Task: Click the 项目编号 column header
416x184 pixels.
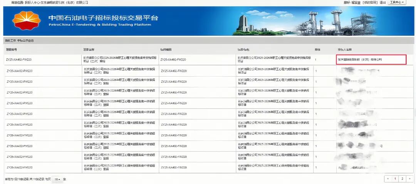Action: tap(11, 50)
